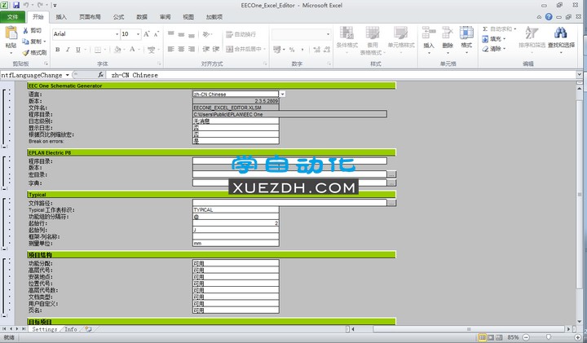Click the Cut (剪切) scissors icon
Screen dimensions: 587x343
[x=25, y=30]
